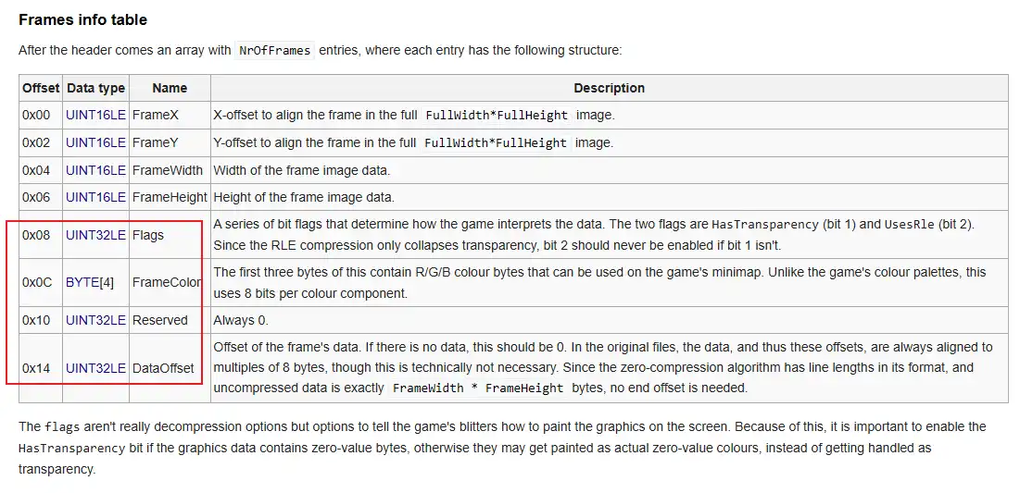The image size is (1020, 493).
Task: Click the Name column header
Action: pyautogui.click(x=170, y=88)
